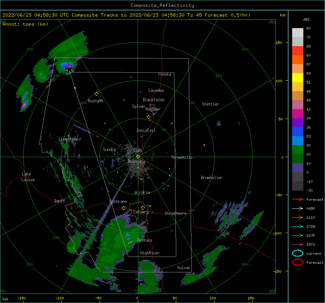Click the green 22JP arrow legend icon
325x303 pixels.
298,235
